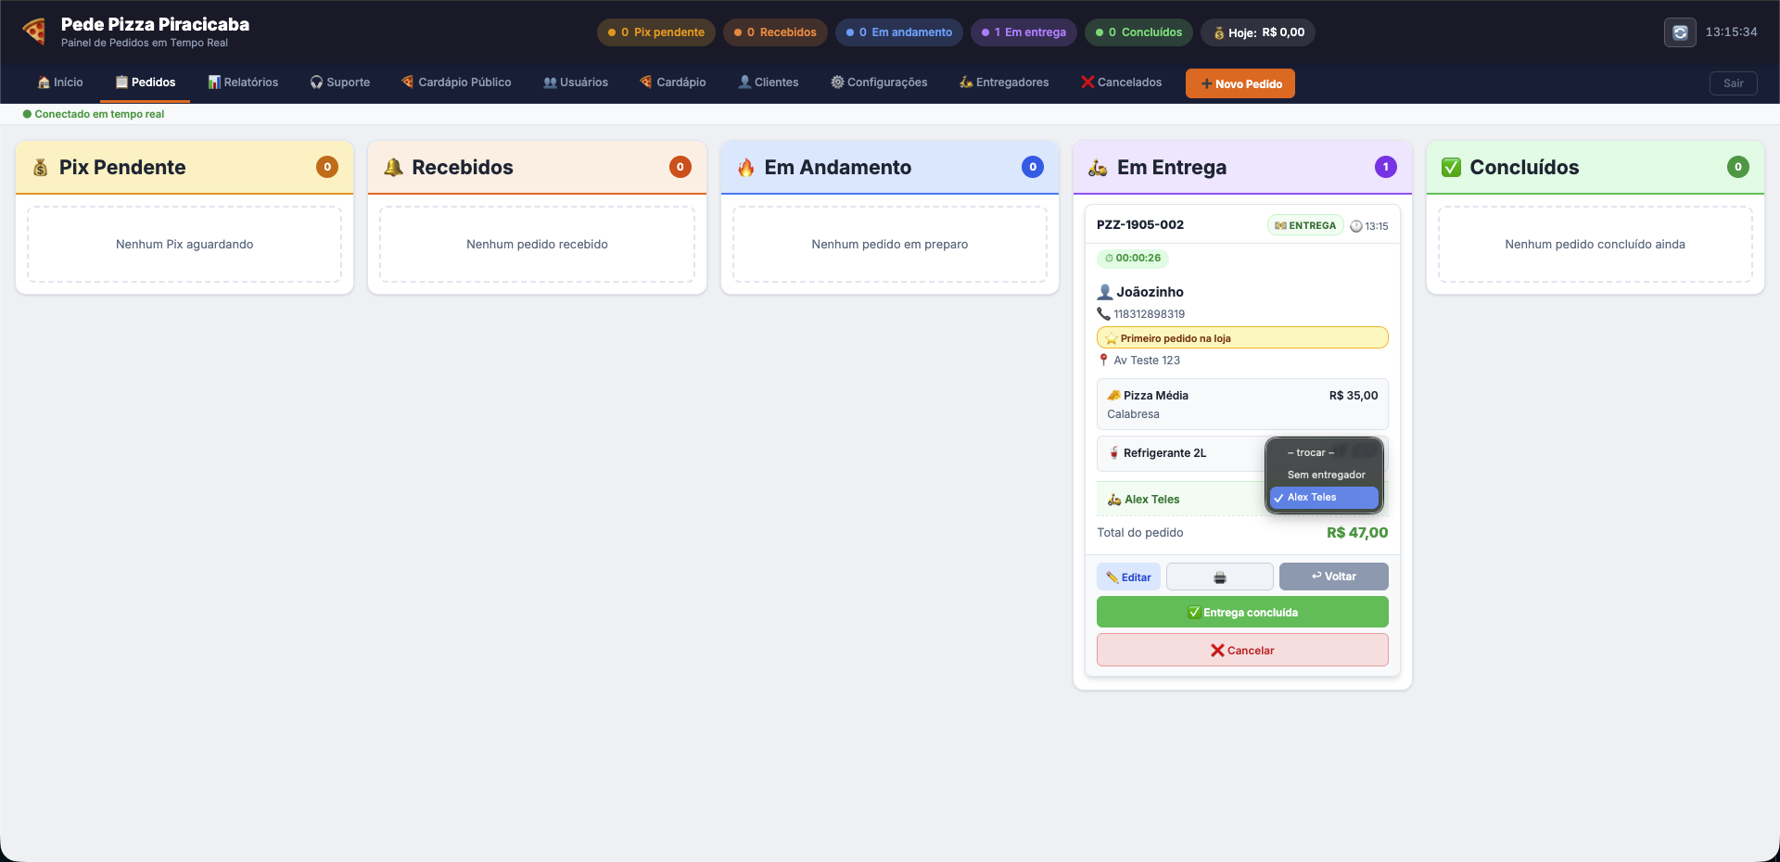Click the order timer 00:00:26 badge
1780x862 pixels.
1133,259
